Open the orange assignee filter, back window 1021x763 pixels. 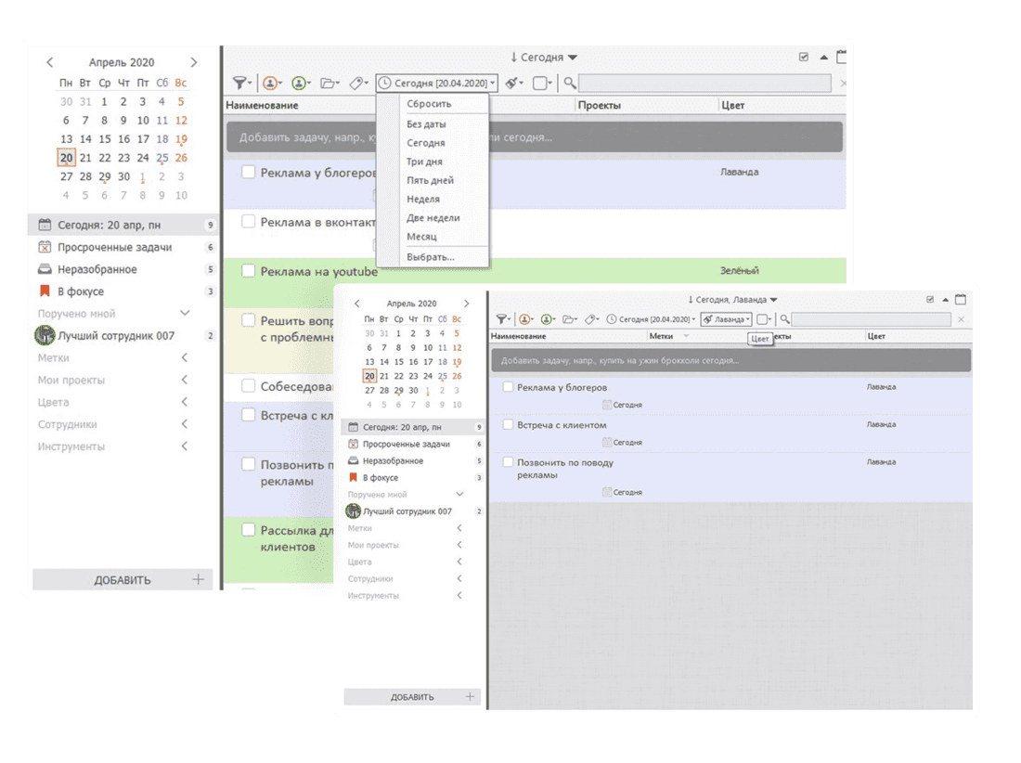(272, 84)
